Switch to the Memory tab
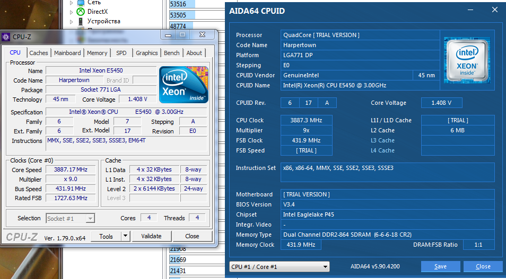Screen dimensions: 506x279 click(97, 53)
